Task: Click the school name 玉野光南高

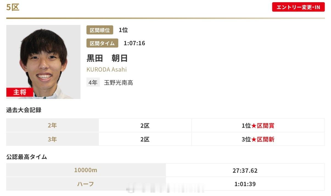Action: point(119,83)
